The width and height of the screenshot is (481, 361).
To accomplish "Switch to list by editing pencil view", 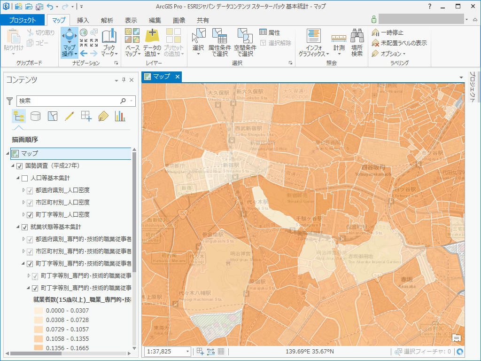I will [70, 117].
